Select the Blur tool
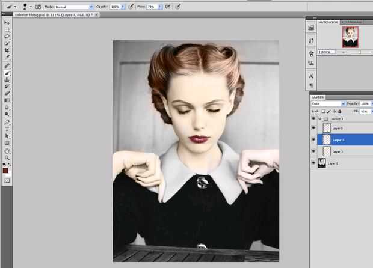This screenshot has width=373, height=268. pos(7,108)
